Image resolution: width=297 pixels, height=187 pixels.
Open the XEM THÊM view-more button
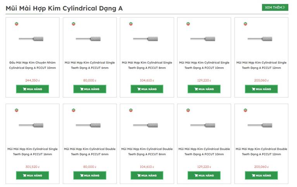coord(275,7)
